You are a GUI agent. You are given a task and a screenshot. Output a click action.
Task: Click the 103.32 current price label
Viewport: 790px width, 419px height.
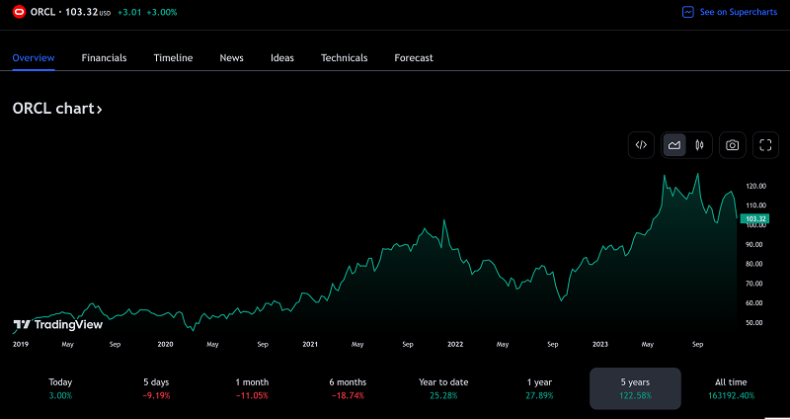click(x=753, y=216)
